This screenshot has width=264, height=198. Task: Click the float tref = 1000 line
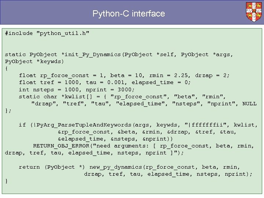pyautogui.click(x=105, y=82)
